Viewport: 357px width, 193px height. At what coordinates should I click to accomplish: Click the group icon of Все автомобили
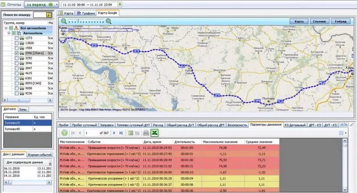coord(16,28)
